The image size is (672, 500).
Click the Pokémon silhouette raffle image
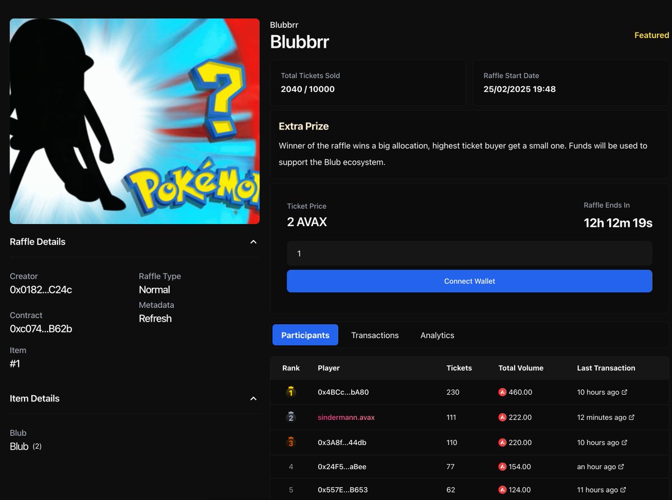pos(134,121)
